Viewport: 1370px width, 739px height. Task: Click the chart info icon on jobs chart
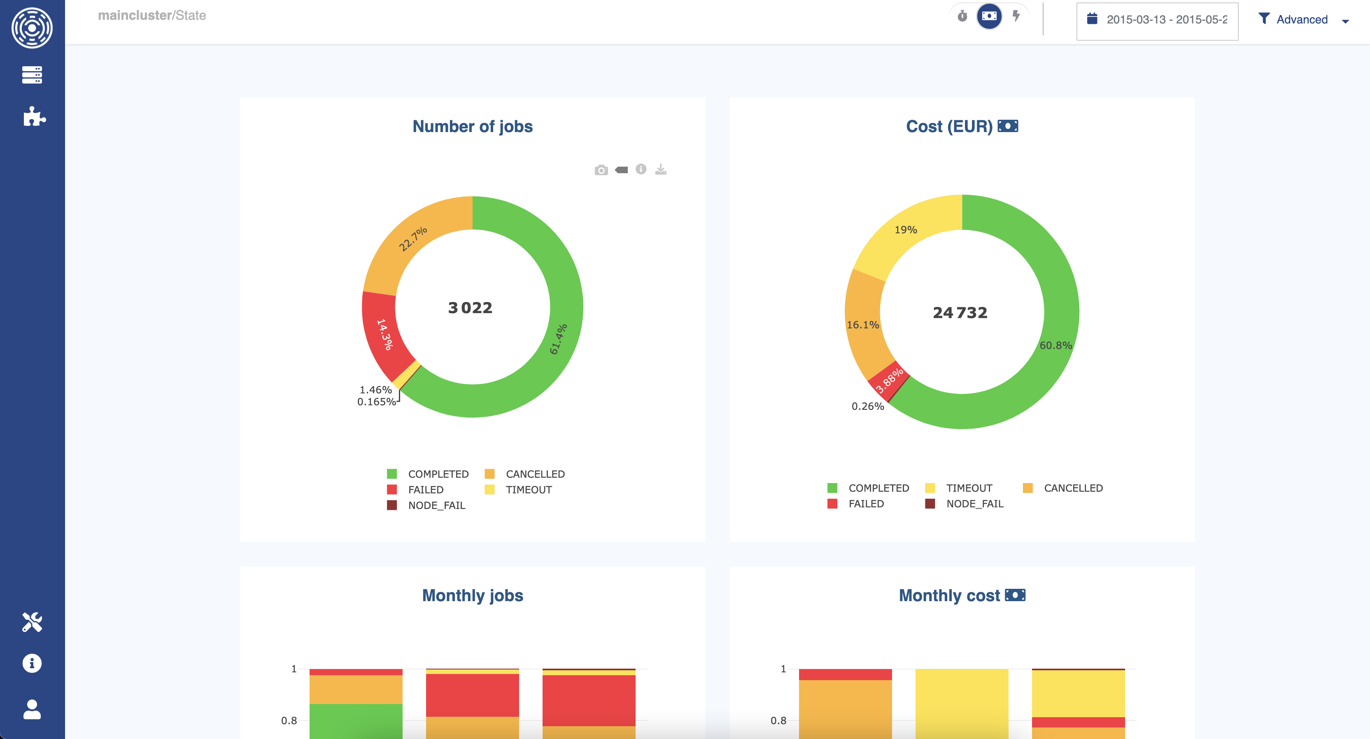[x=641, y=170]
